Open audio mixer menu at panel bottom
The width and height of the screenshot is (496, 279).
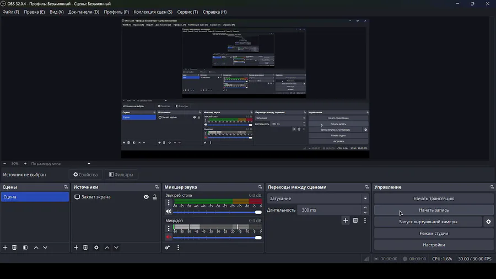pyautogui.click(x=178, y=248)
